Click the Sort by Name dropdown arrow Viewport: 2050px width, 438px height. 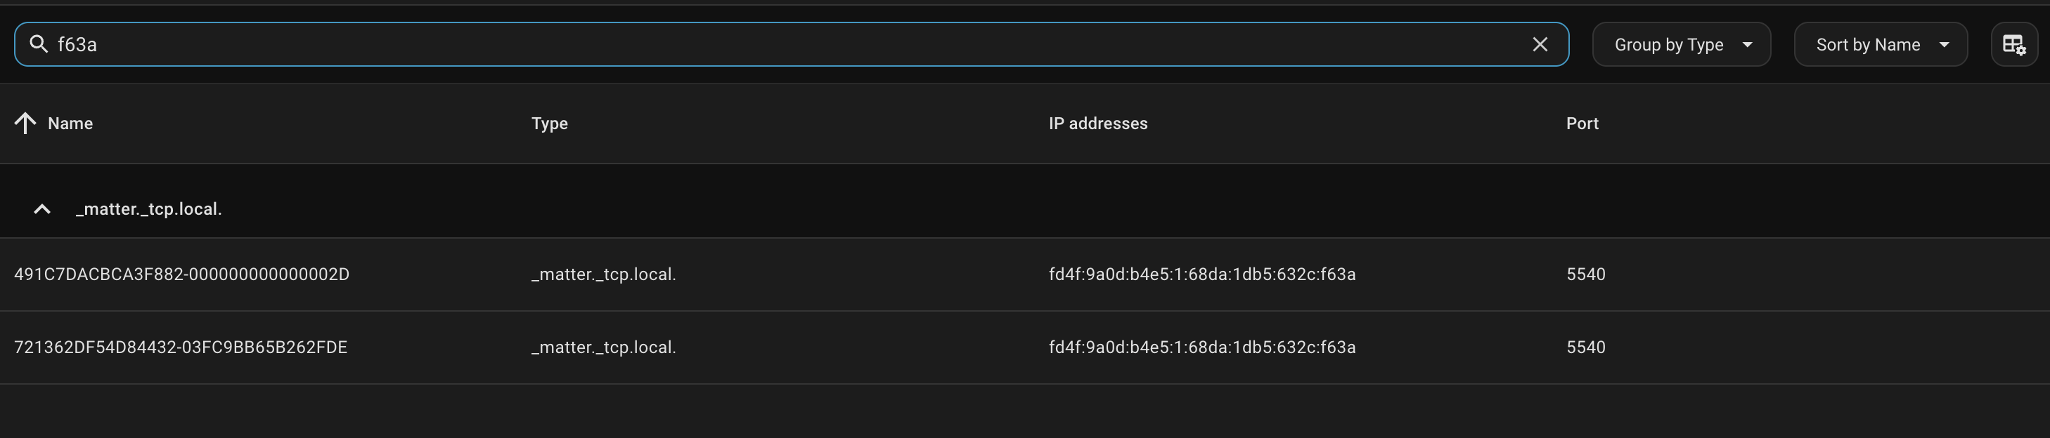[1944, 44]
